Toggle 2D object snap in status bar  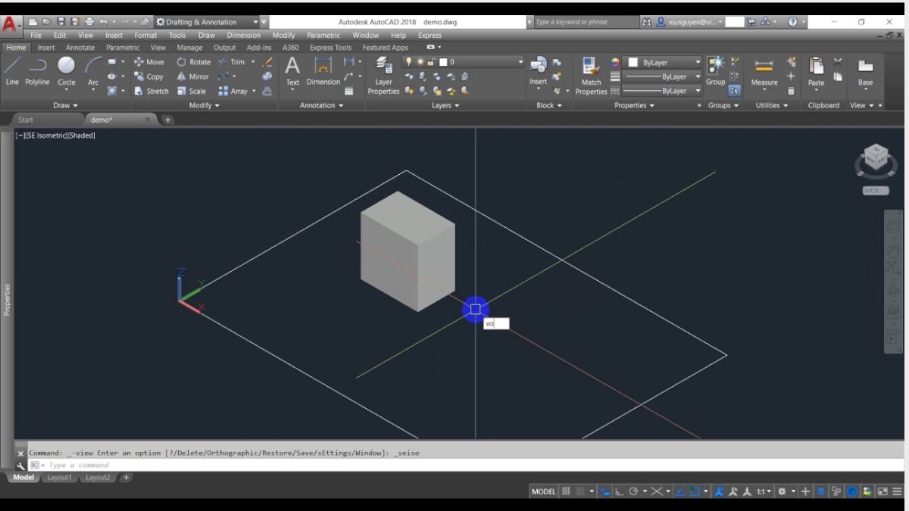pyautogui.click(x=695, y=491)
